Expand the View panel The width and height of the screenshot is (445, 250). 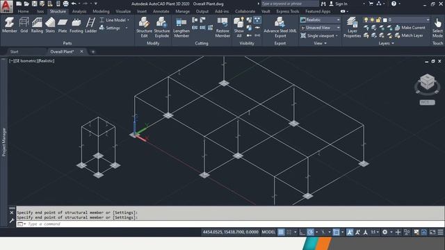320,43
